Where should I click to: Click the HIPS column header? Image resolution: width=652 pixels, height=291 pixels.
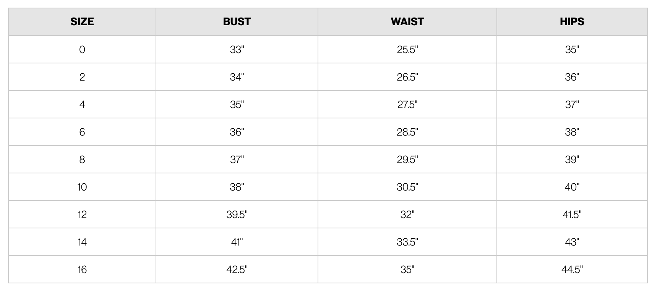tap(572, 22)
